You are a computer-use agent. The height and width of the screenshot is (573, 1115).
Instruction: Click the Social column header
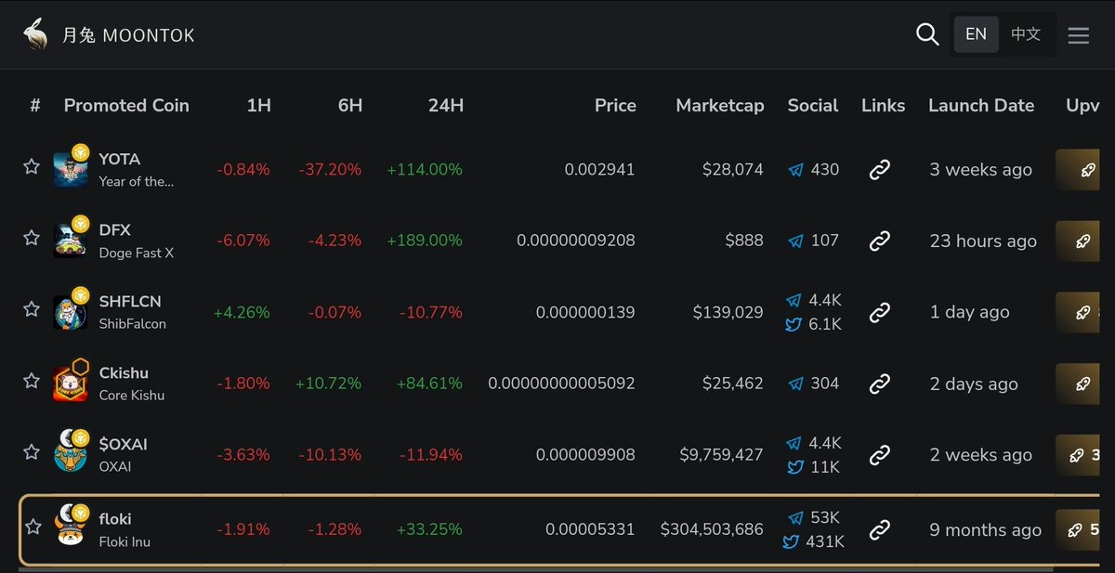813,106
